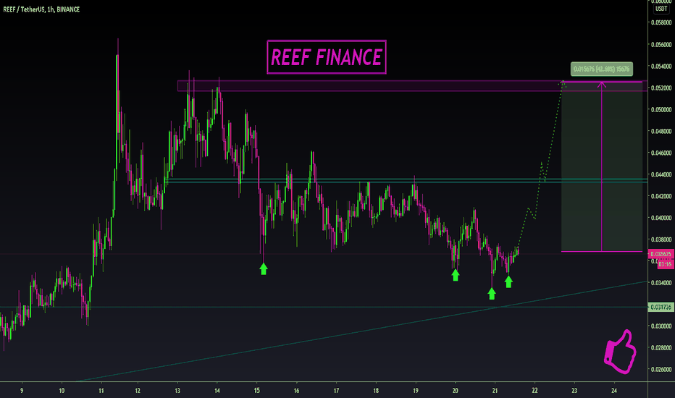Click price axis label 0.052000
675x398 pixels.
661,88
